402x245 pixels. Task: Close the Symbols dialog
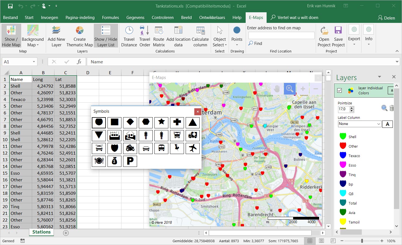198,112
